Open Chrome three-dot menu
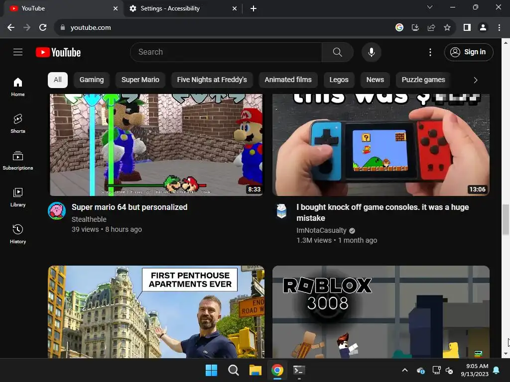Image resolution: width=510 pixels, height=382 pixels. 499,28
